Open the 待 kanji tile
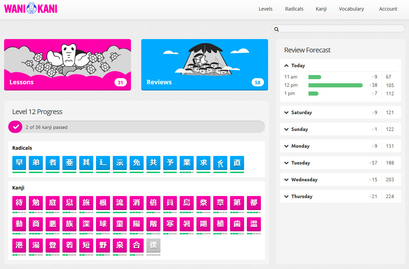 pyautogui.click(x=19, y=203)
